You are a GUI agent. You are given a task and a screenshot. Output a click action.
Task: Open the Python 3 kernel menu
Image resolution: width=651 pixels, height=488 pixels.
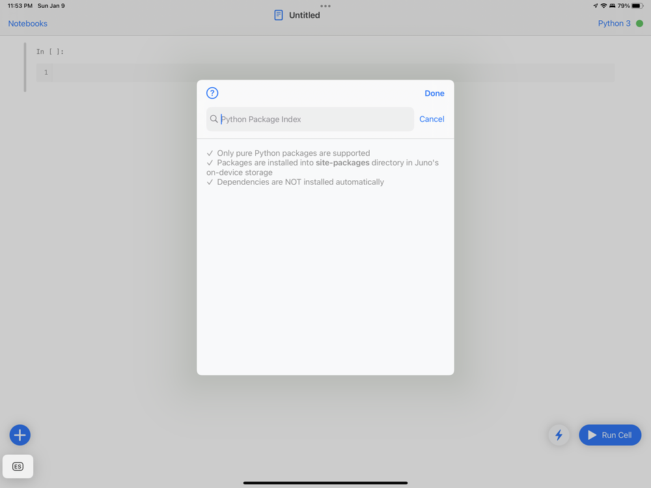click(614, 23)
